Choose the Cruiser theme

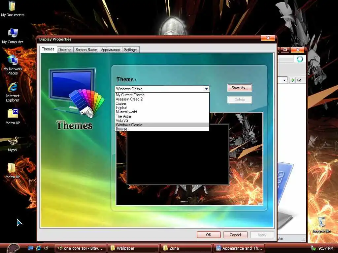(162, 103)
